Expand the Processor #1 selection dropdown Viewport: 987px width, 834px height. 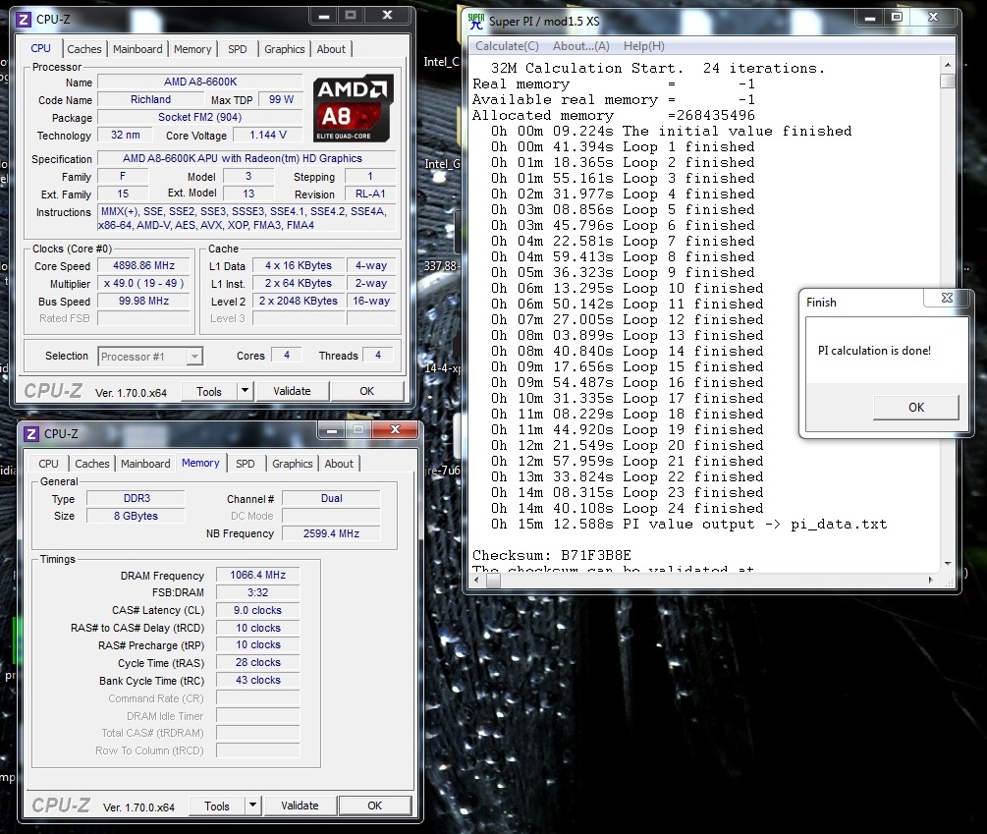[194, 357]
